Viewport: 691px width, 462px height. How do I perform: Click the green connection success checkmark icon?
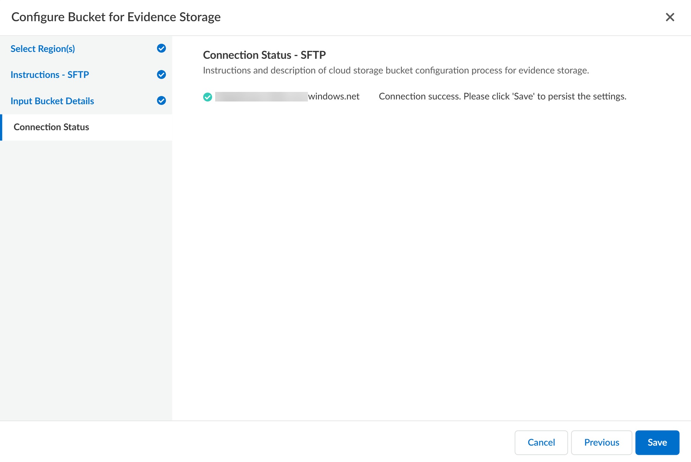pos(207,97)
